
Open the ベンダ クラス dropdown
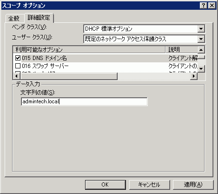click(x=201, y=29)
